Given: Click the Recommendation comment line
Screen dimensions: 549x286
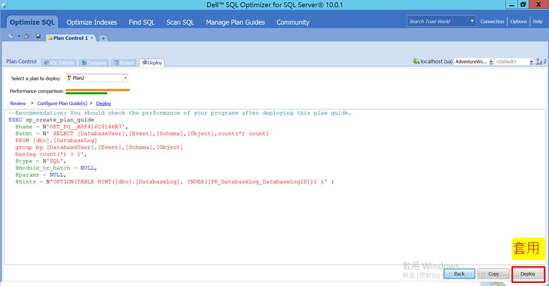Looking at the screenshot, I should 180,113.
